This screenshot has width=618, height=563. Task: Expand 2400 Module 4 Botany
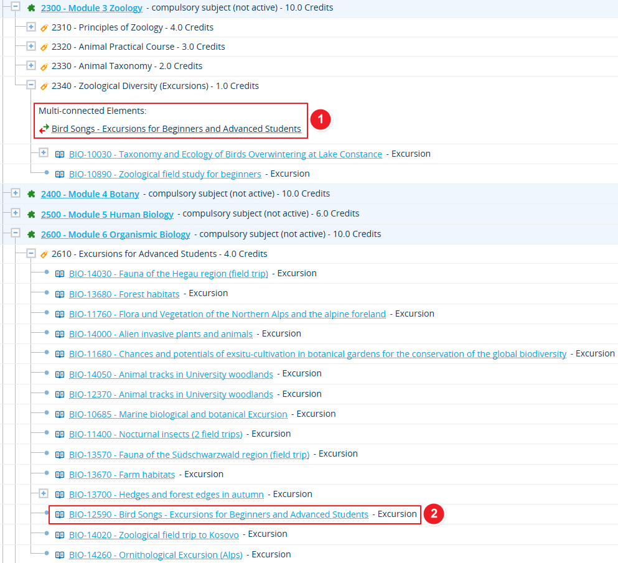click(x=16, y=193)
